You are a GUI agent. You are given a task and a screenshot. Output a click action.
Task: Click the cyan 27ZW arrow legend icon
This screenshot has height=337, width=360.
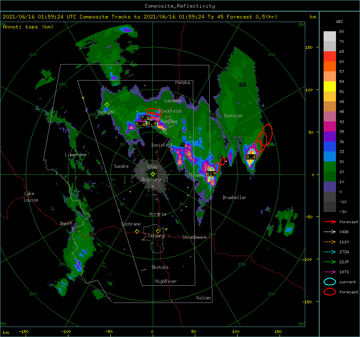point(330,252)
